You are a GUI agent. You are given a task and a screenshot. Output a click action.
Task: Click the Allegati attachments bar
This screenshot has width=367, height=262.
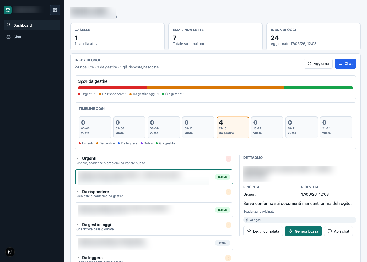300,220
